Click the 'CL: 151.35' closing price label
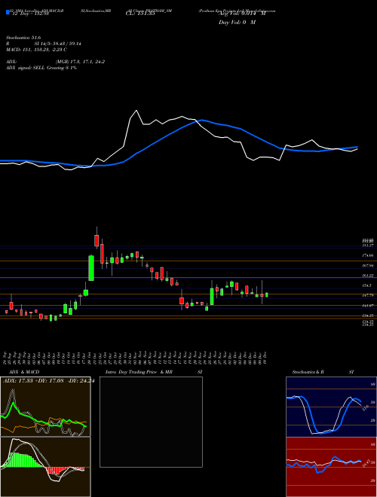 tap(140, 14)
